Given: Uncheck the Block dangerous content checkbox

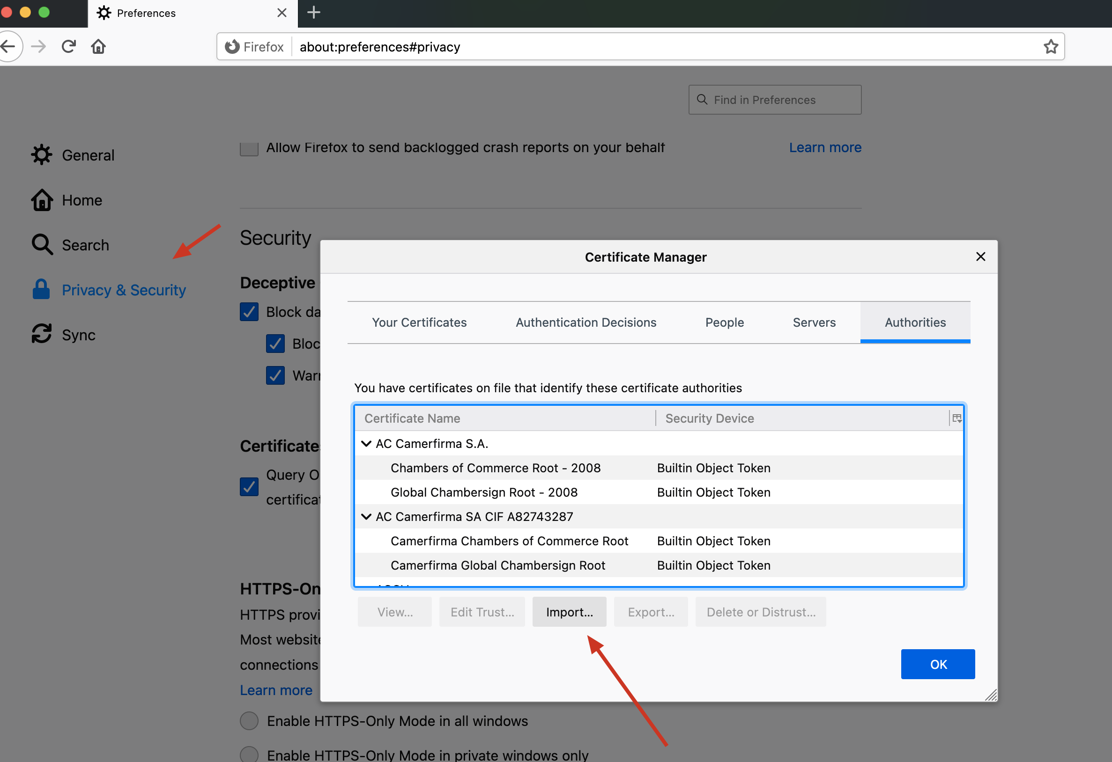Looking at the screenshot, I should (x=249, y=312).
